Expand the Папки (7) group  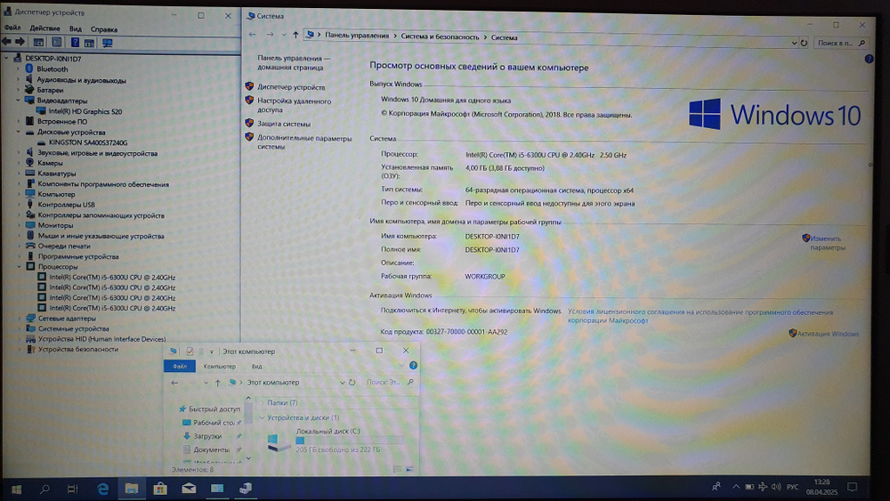pos(262,403)
